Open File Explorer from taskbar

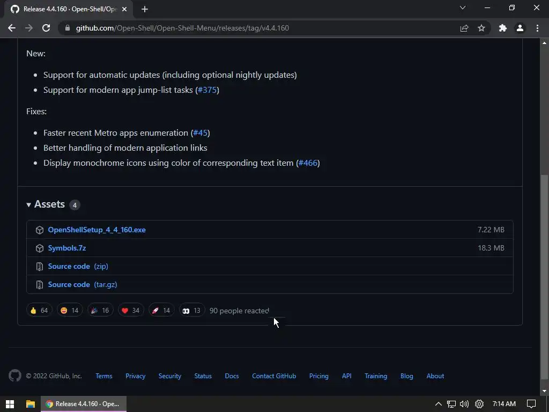(31, 404)
